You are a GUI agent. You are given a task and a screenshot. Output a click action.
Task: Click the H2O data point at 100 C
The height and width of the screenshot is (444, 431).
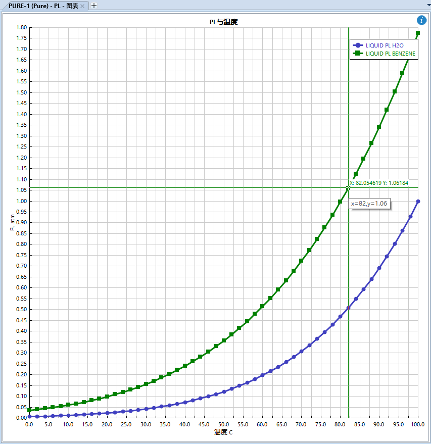tap(418, 202)
